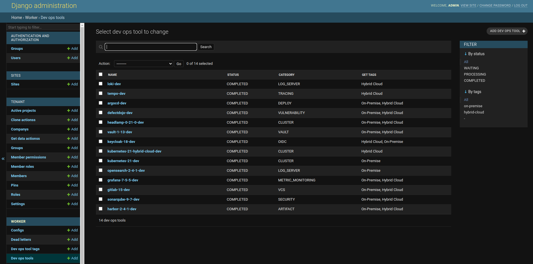The image size is (533, 264).
Task: Toggle the select-all checkbox in table header
Action: (x=100, y=74)
